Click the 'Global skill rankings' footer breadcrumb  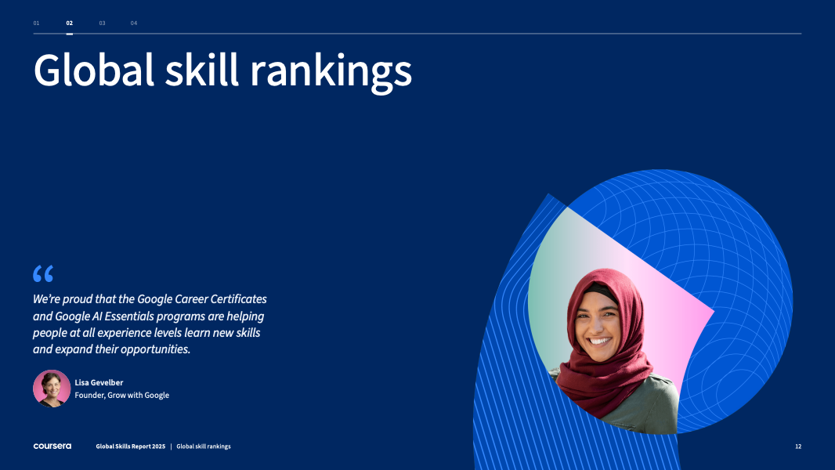[203, 446]
